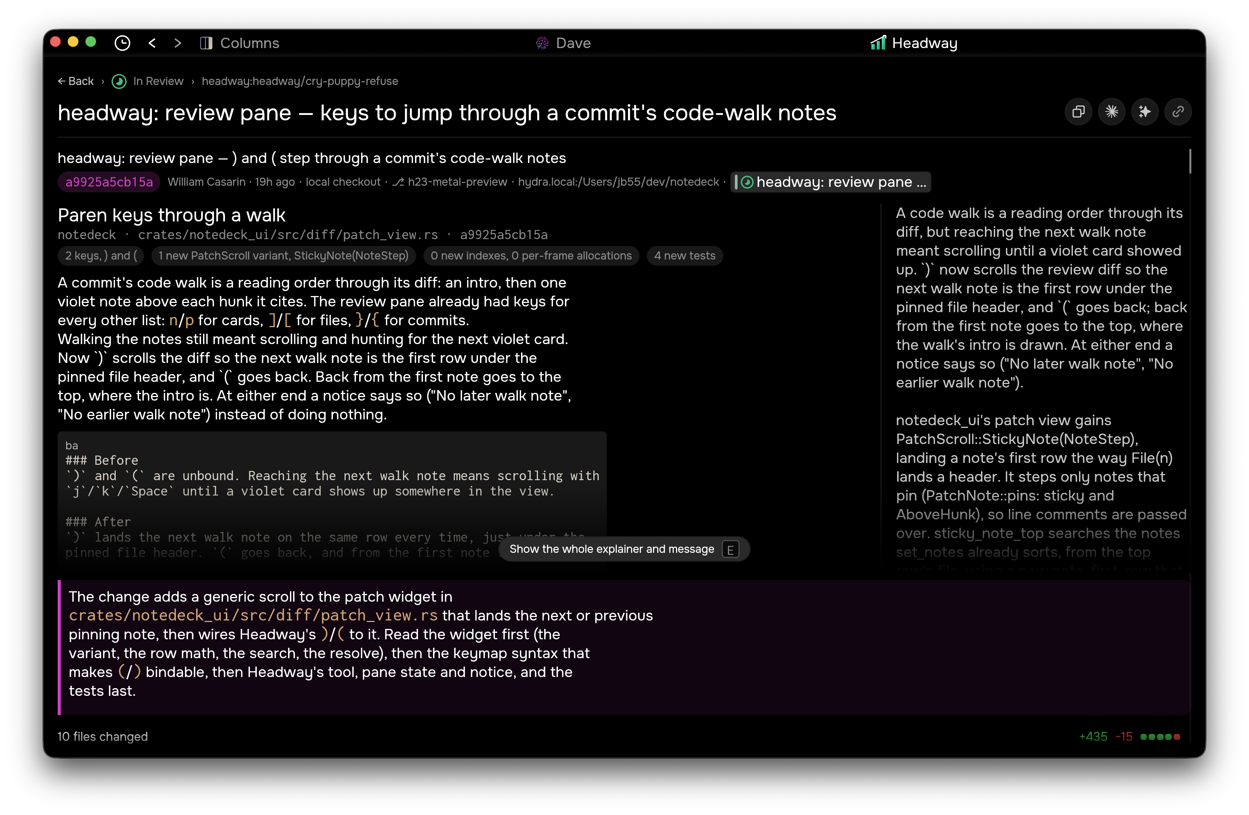Click the sparkle icon button

(1144, 111)
